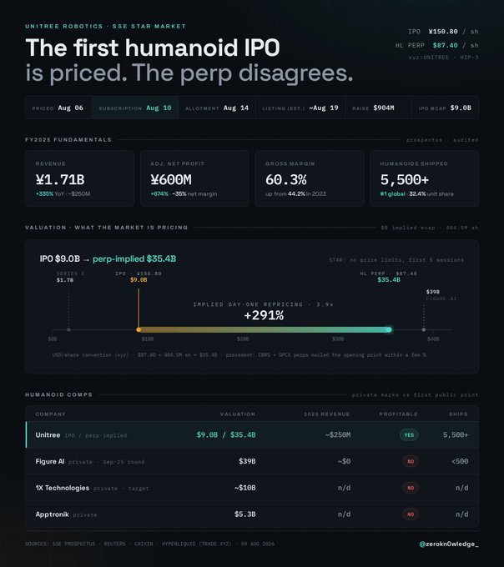Click the $30B axis tick label

point(338,339)
